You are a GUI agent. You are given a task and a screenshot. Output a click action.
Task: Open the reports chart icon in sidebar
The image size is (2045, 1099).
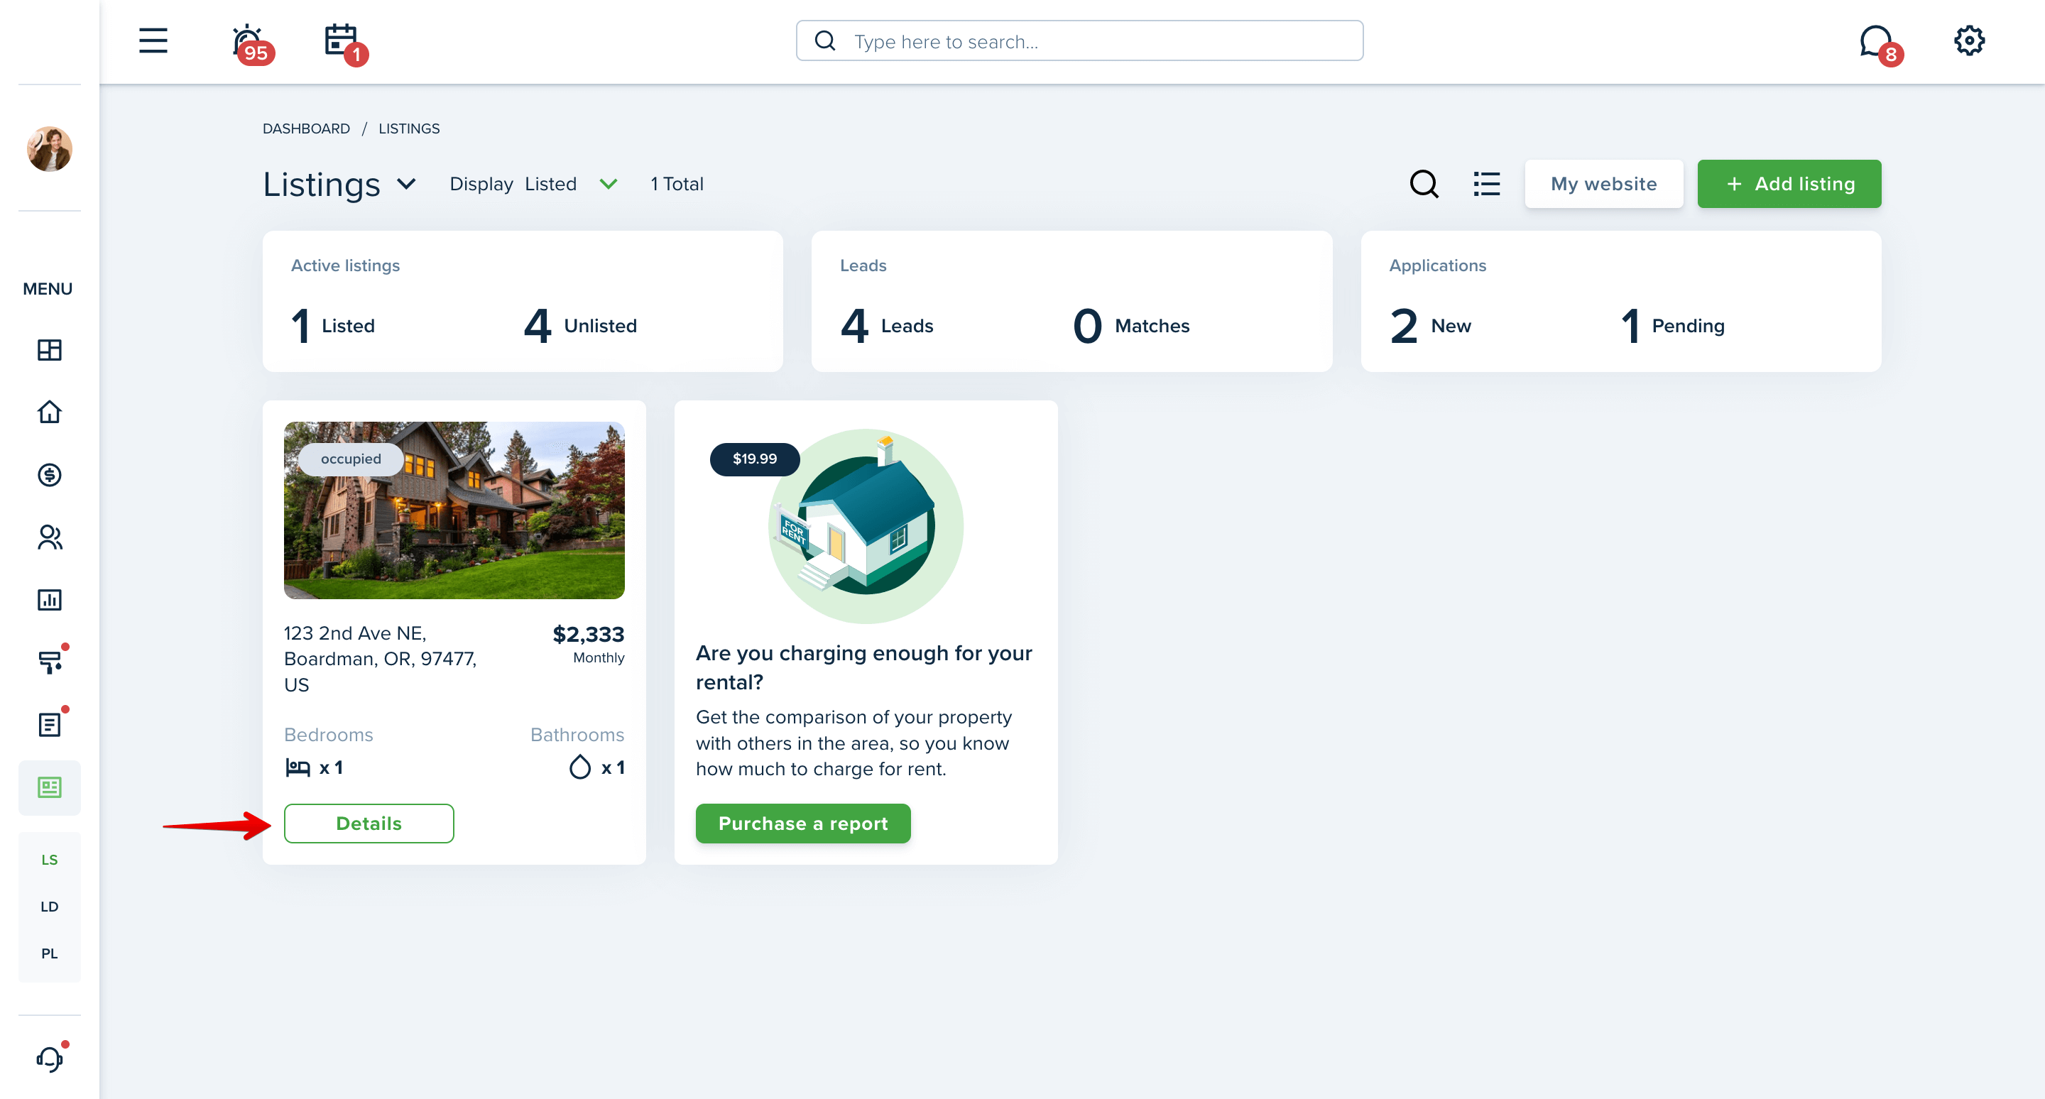pos(49,600)
